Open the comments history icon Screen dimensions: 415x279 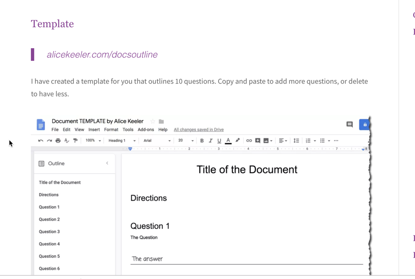(350, 124)
